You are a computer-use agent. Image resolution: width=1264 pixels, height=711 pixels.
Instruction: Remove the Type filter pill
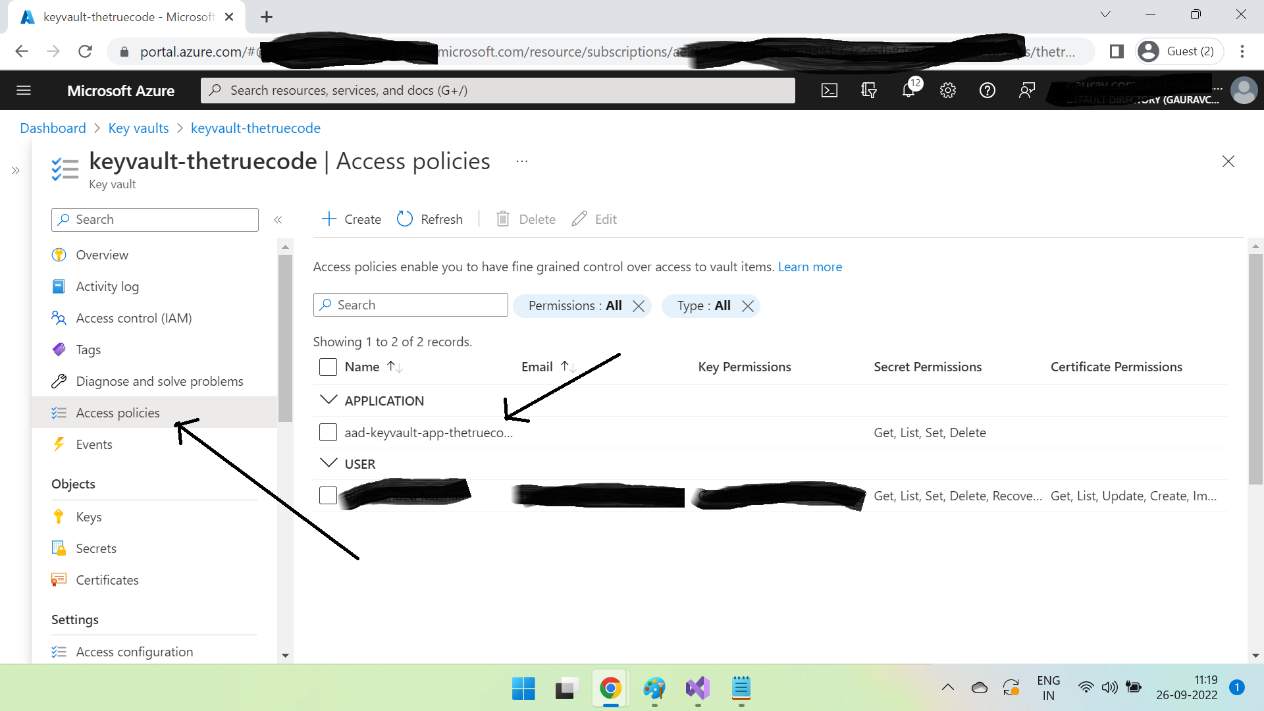[748, 306]
